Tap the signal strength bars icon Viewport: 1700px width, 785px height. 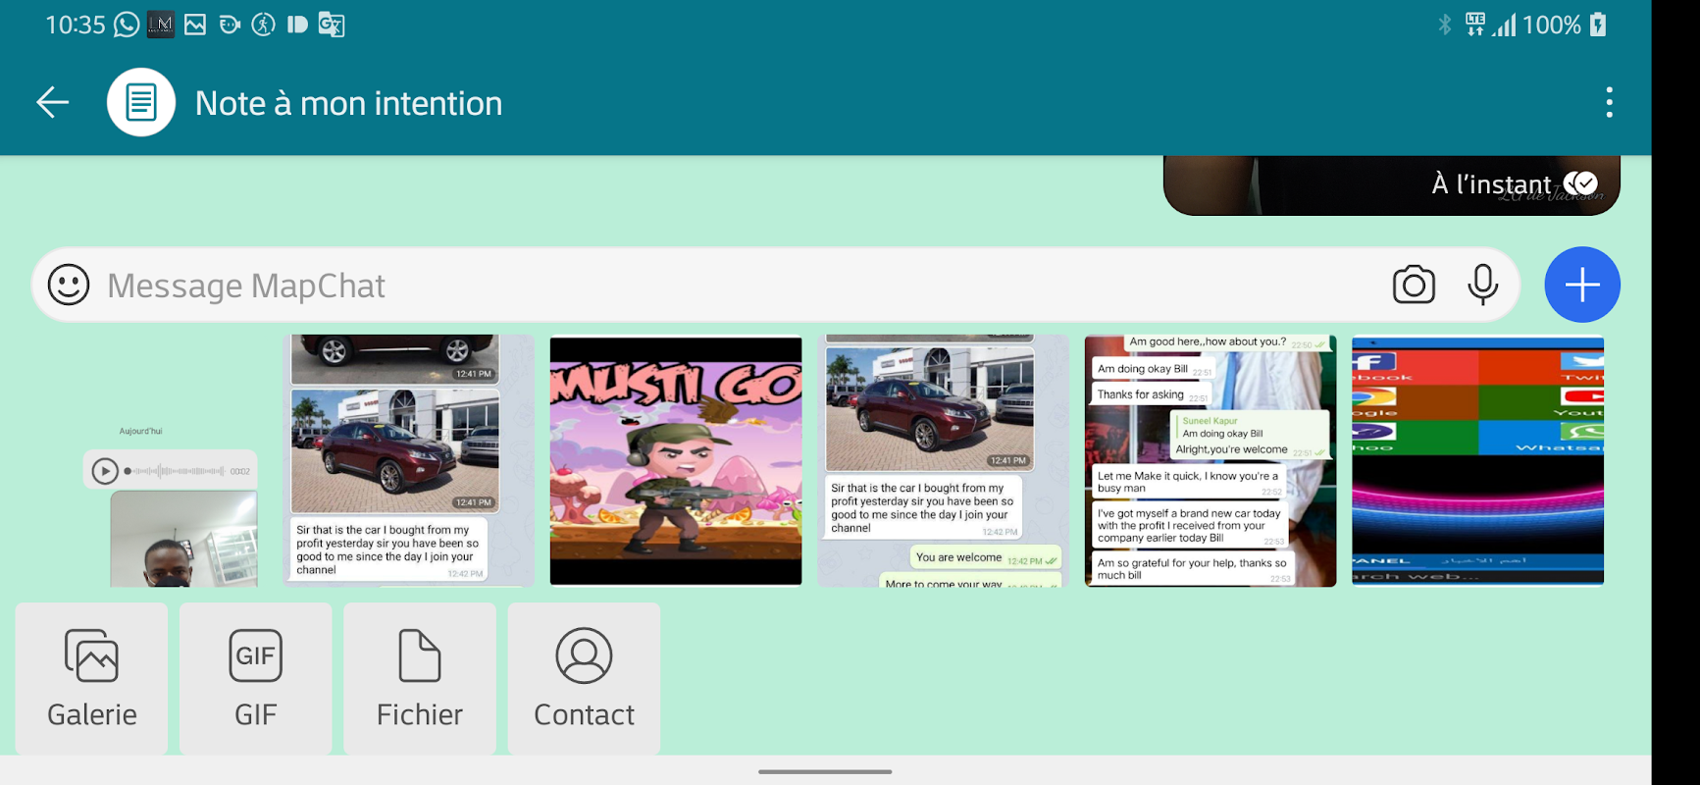pos(1504,25)
